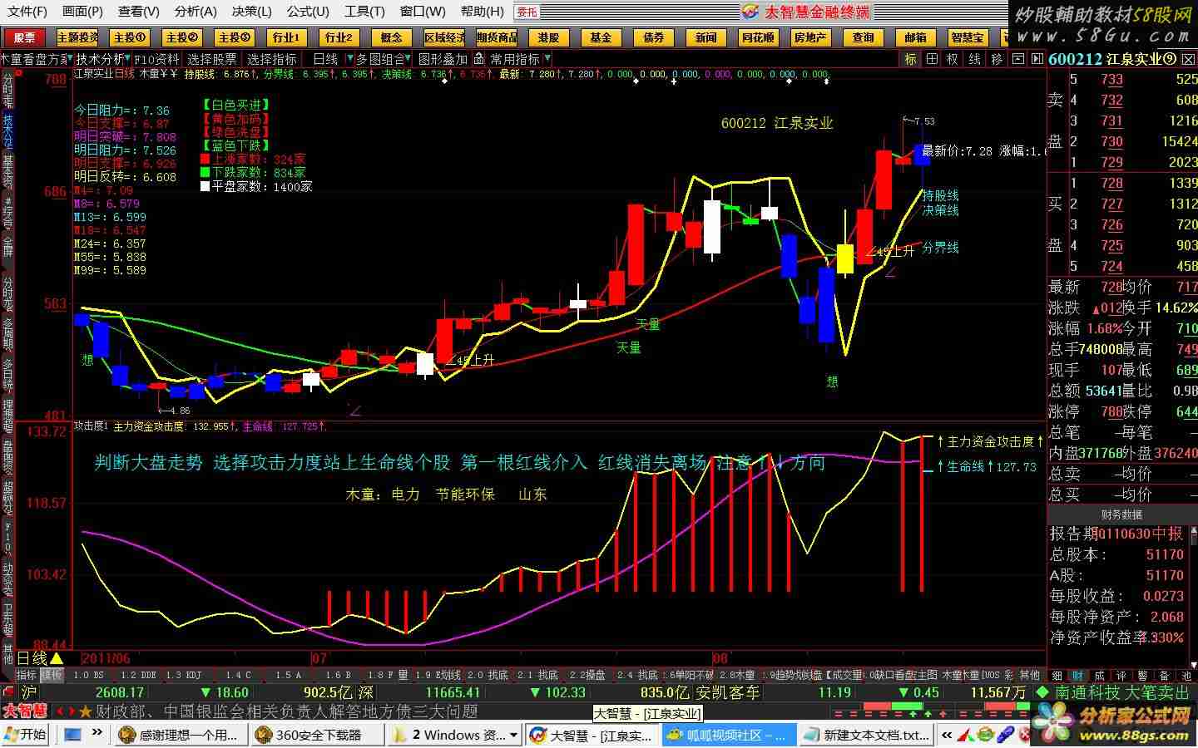Open the 查看(V) menu
The image size is (1198, 748).
click(139, 12)
